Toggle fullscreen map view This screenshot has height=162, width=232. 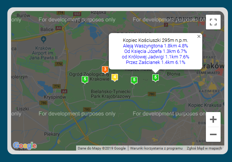coord(213,22)
